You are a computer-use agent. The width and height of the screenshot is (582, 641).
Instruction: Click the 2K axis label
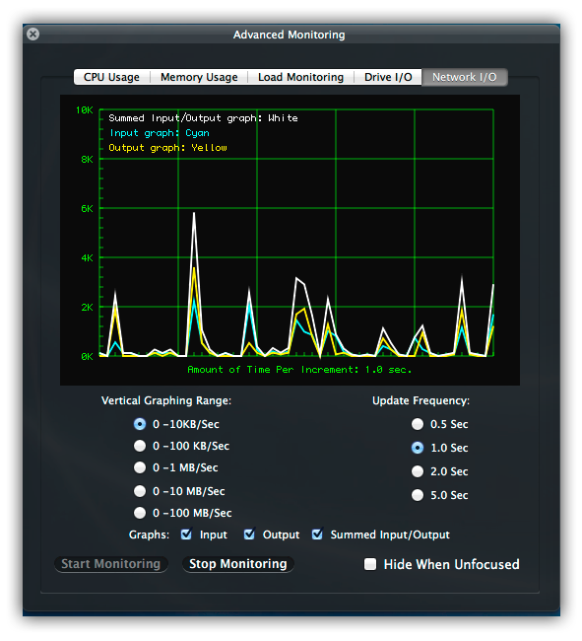point(87,308)
